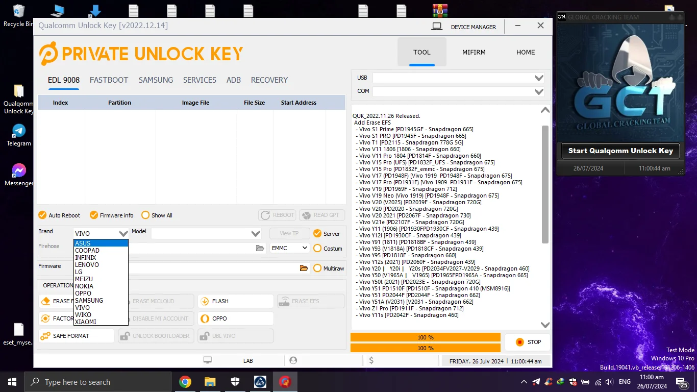
Task: Click the red Stop record icon
Action: coord(519,342)
